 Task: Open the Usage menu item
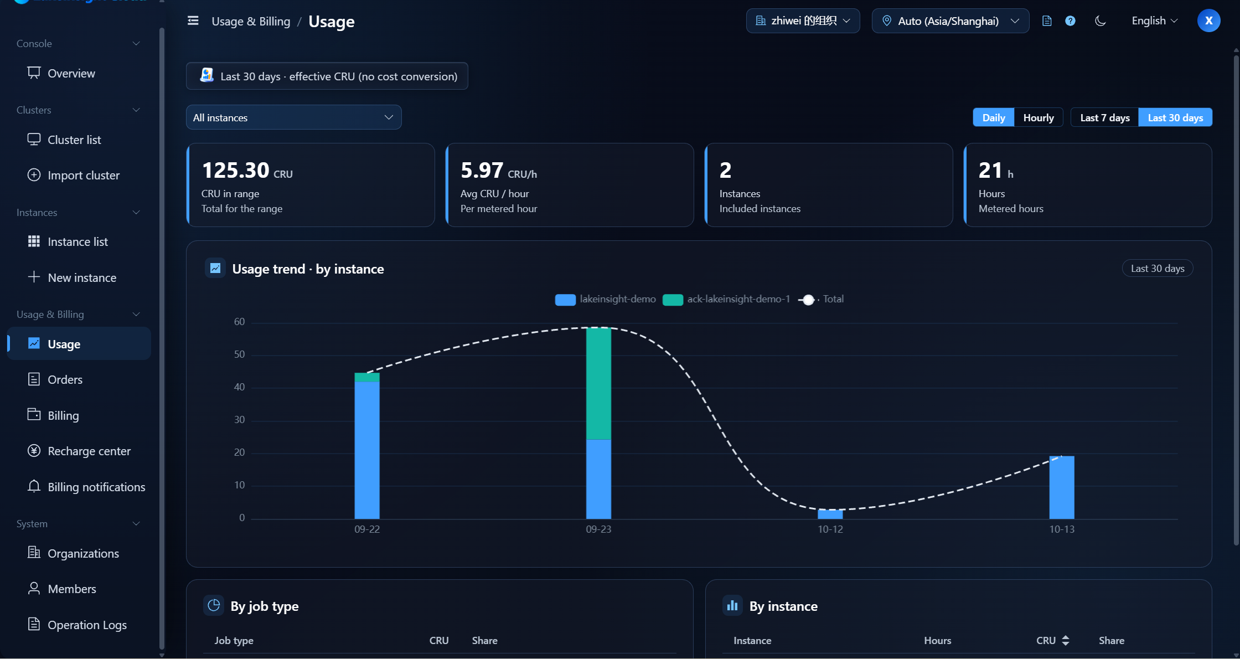pyautogui.click(x=79, y=343)
